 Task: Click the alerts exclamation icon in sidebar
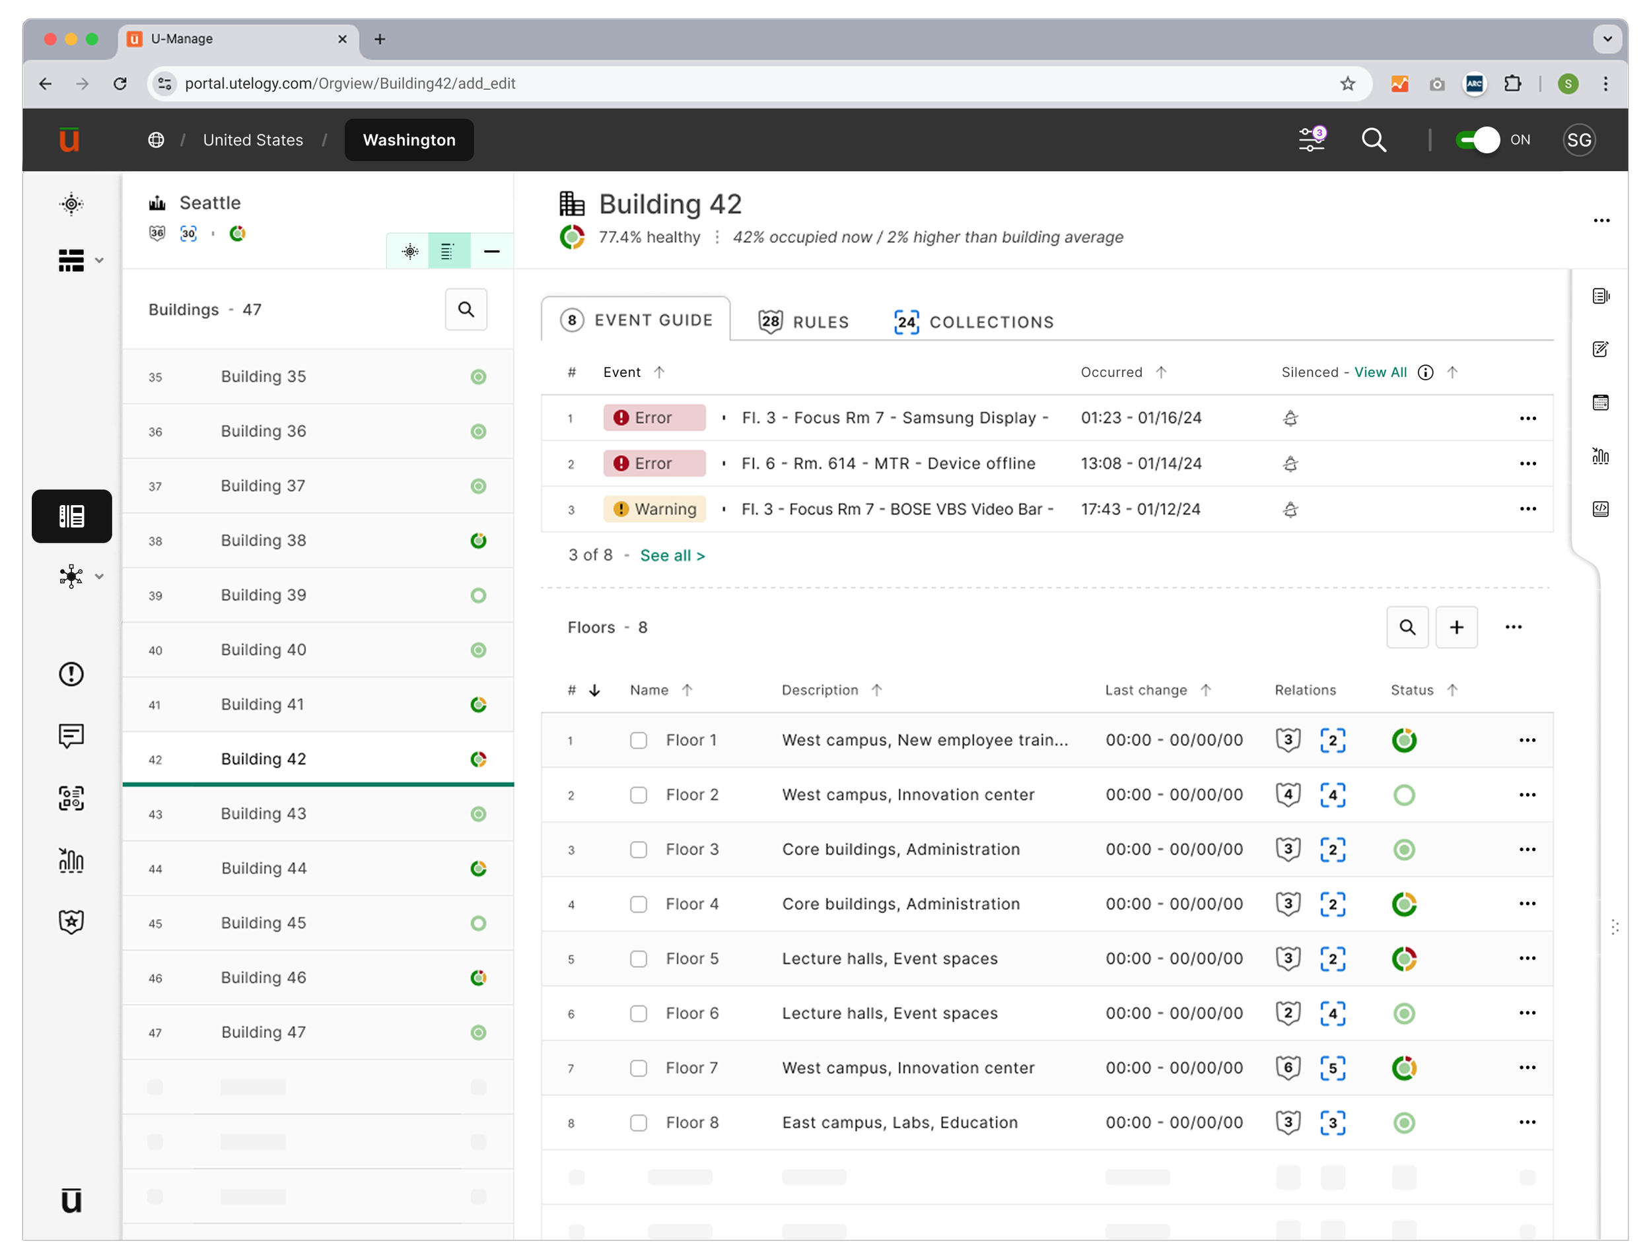coord(71,673)
